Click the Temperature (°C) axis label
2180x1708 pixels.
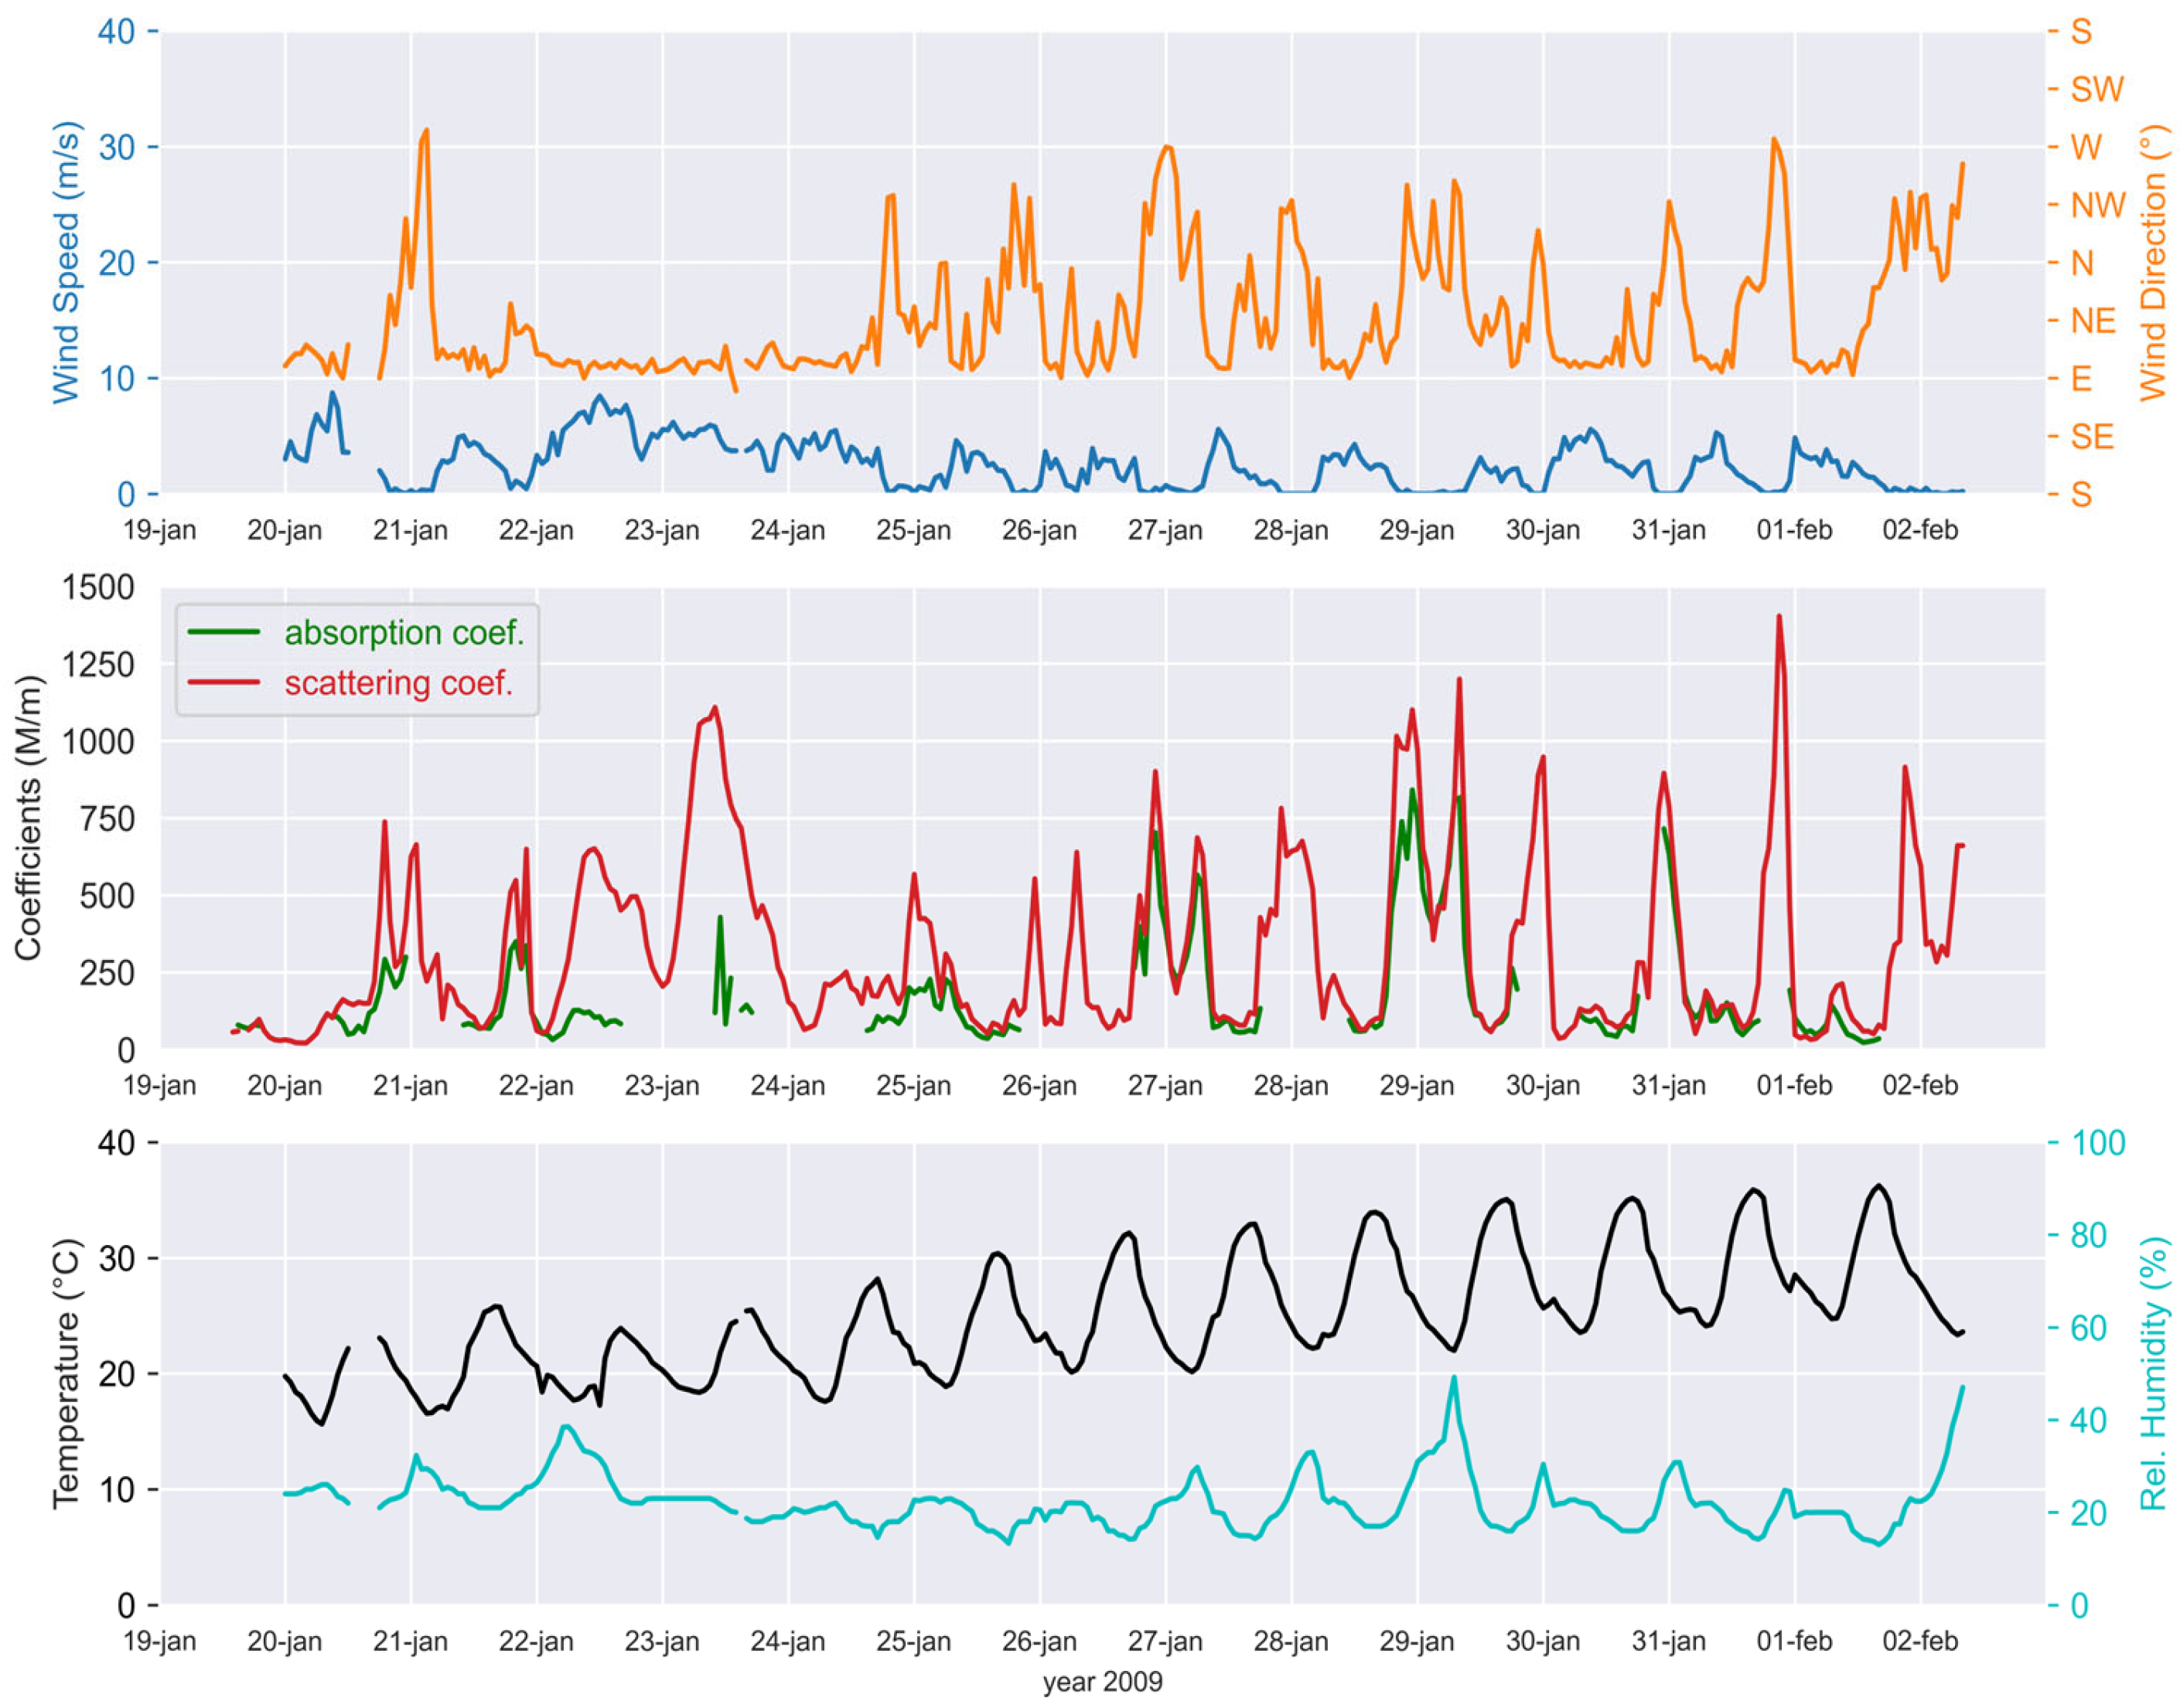tap(66, 1373)
